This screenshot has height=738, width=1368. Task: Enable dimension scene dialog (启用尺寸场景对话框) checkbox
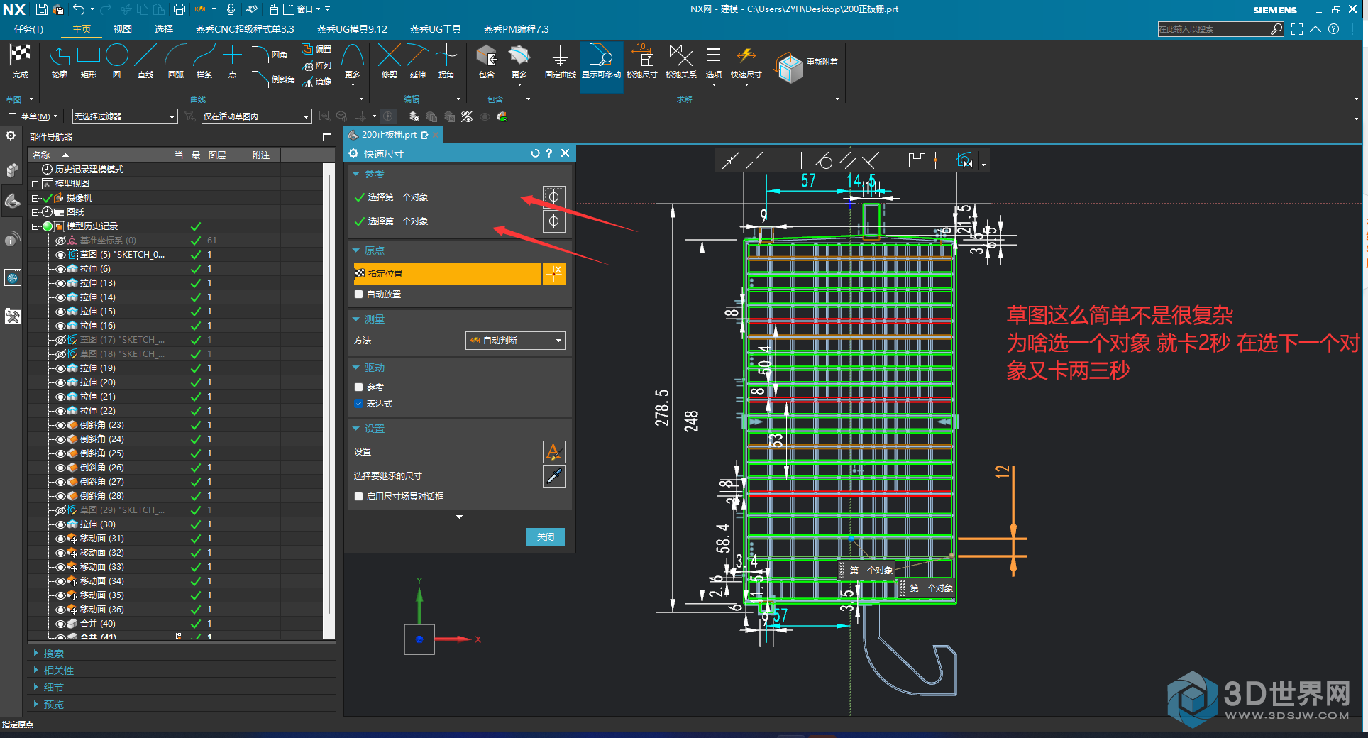pyautogui.click(x=359, y=496)
